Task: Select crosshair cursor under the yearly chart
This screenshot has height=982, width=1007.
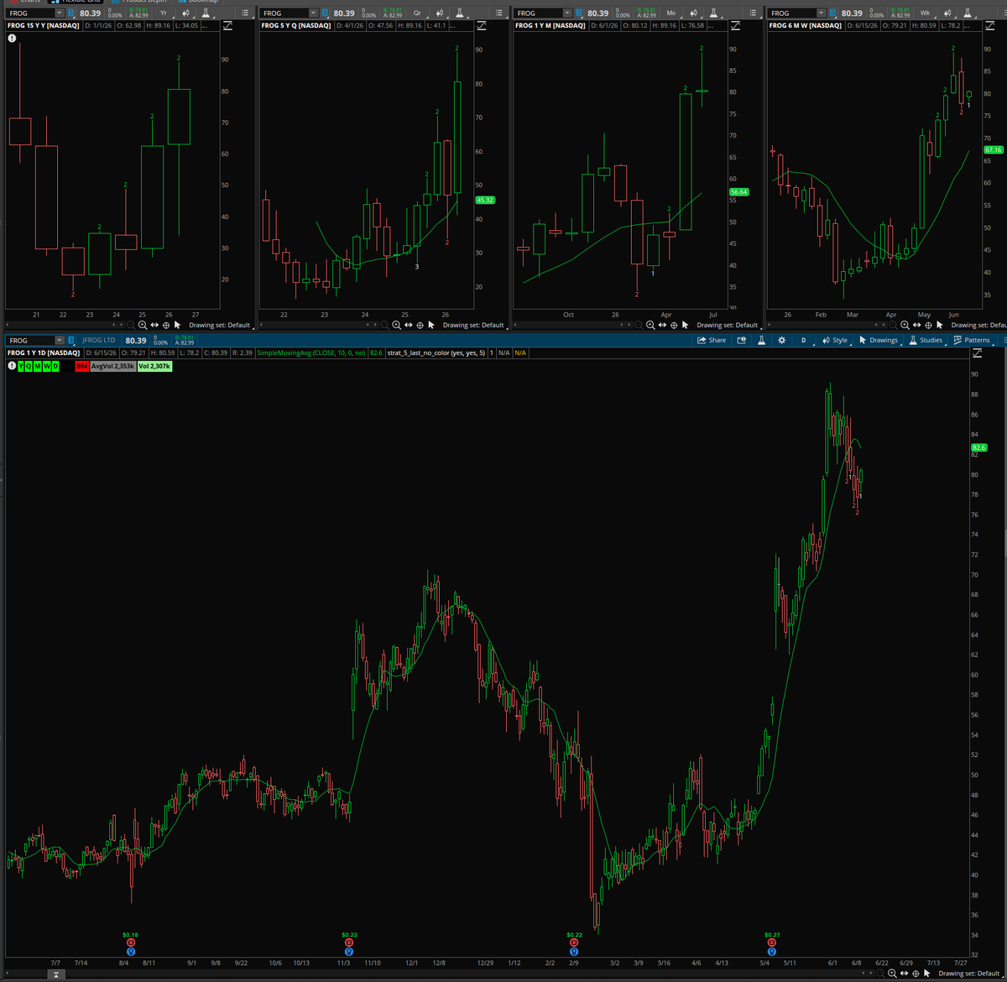Action: point(166,325)
